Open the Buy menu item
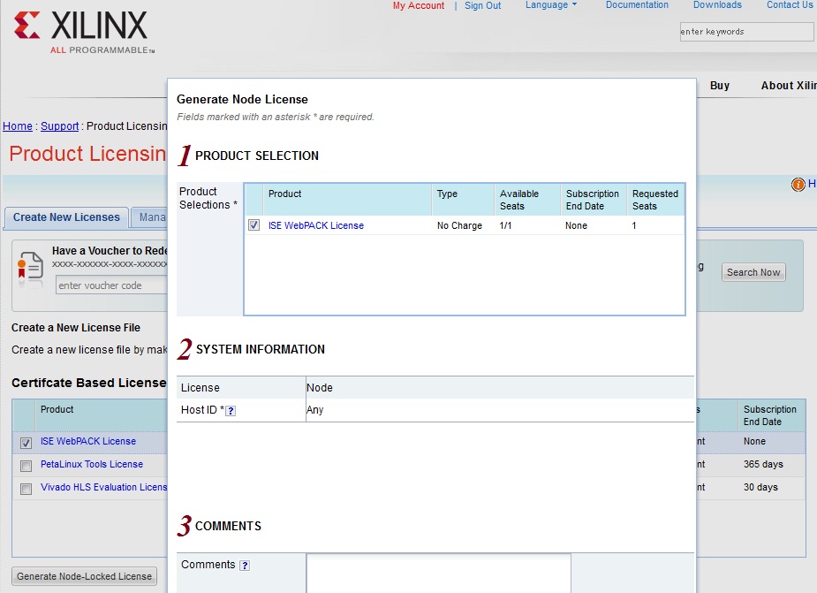The height and width of the screenshot is (593, 817). point(720,86)
